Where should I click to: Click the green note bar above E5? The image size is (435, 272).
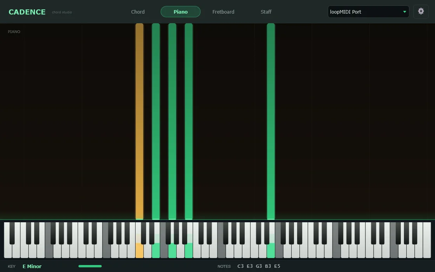pos(271,122)
